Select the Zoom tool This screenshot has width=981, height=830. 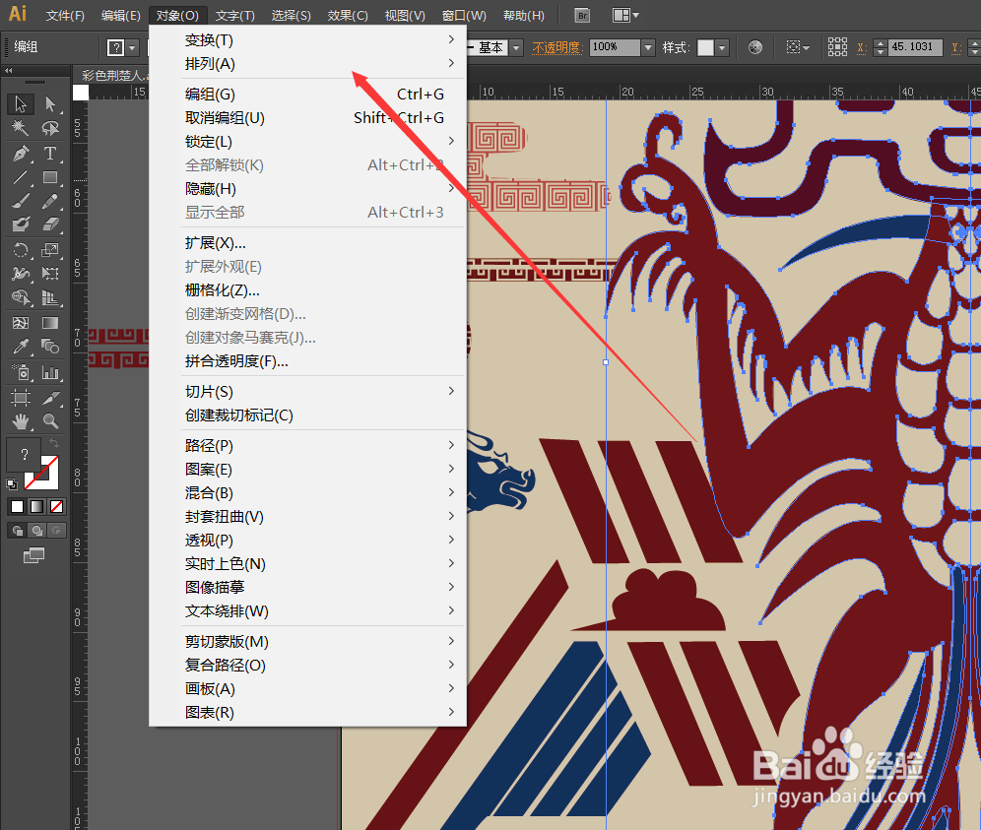[x=50, y=421]
